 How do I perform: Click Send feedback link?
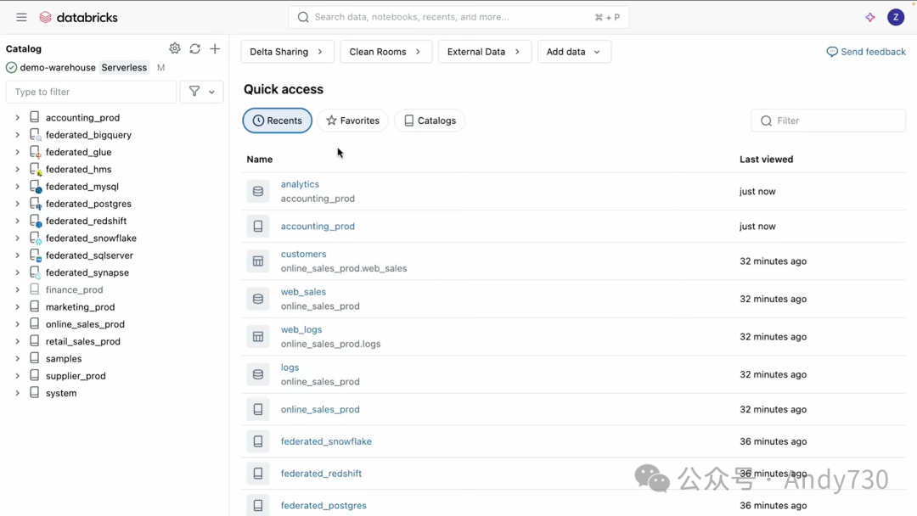click(x=866, y=52)
